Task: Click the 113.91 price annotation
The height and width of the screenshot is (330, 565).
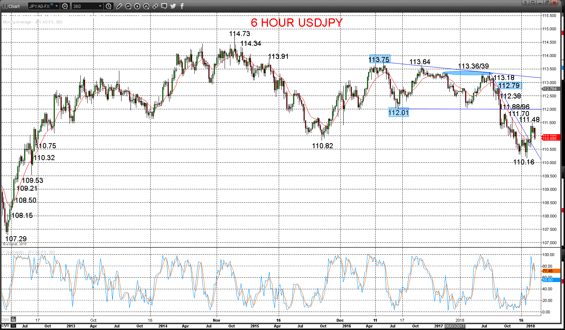Action: [278, 56]
